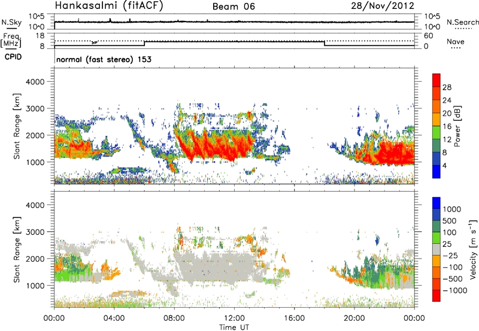Click the 3000 tick in power panel

click(35, 109)
